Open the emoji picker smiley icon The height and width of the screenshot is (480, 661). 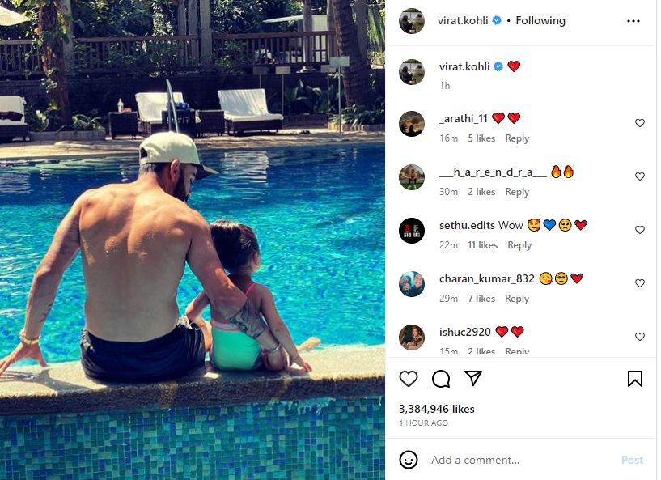409,460
